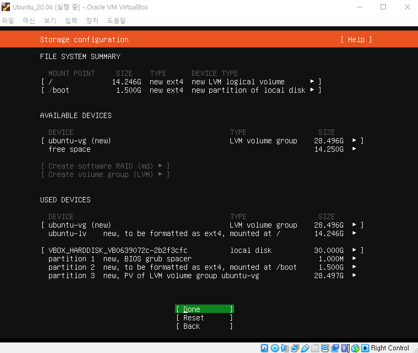Screen dimensions: 418x353
Task: Click the 28.497G partition size value
Action: pyautogui.click(x=329, y=276)
